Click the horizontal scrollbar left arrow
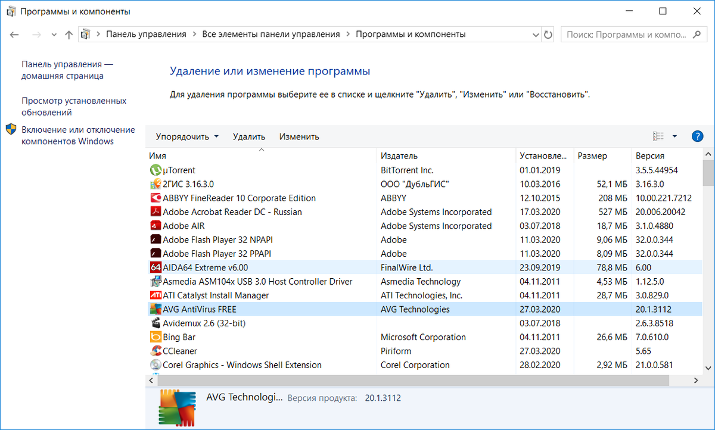This screenshot has height=430, width=715. [151, 380]
